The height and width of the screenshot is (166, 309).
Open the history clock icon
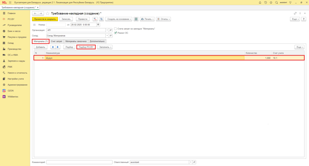pyautogui.click(x=266, y=2)
